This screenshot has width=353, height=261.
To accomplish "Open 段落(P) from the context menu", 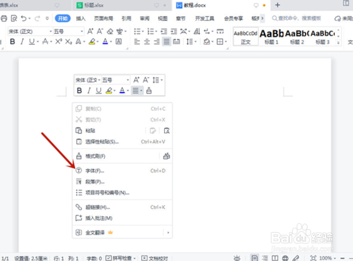I will tap(122, 181).
